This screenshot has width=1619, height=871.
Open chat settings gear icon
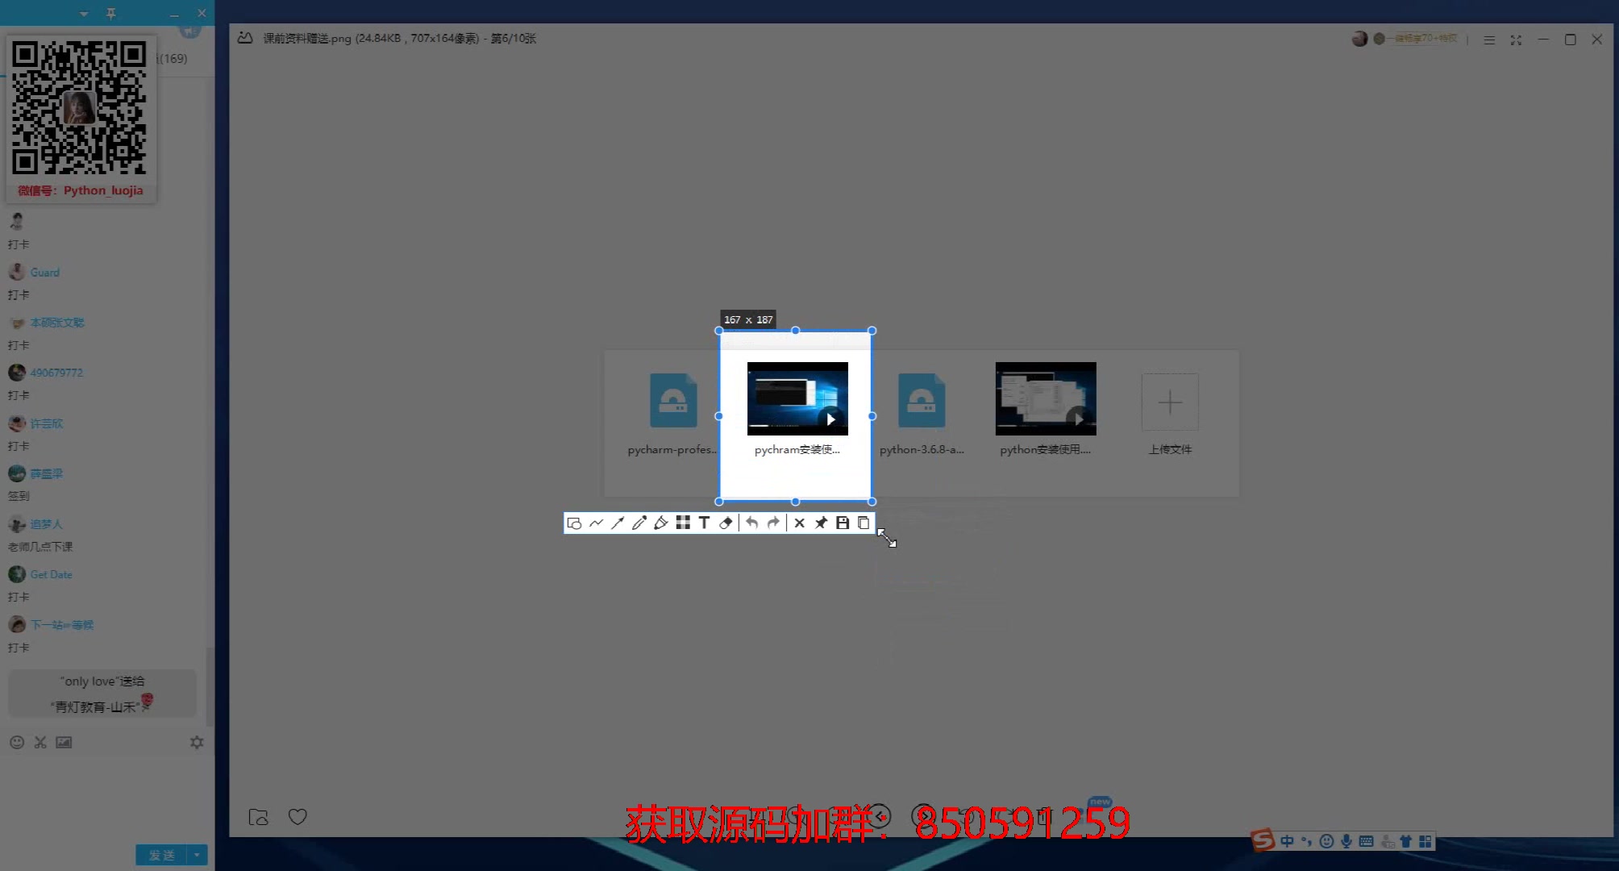pos(197,742)
